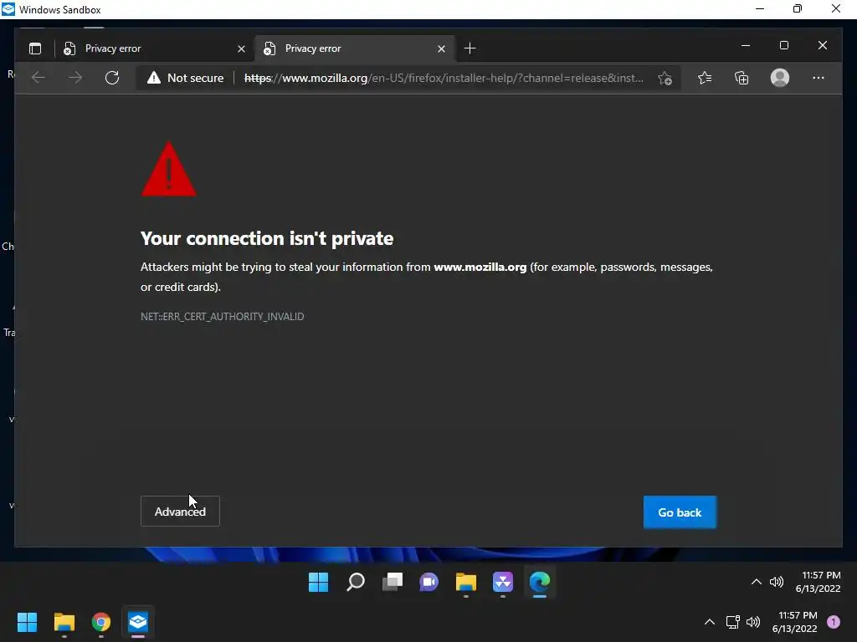This screenshot has width=857, height=642.
Task: Open Edge vertical tabs panel icon
Action: (35, 48)
